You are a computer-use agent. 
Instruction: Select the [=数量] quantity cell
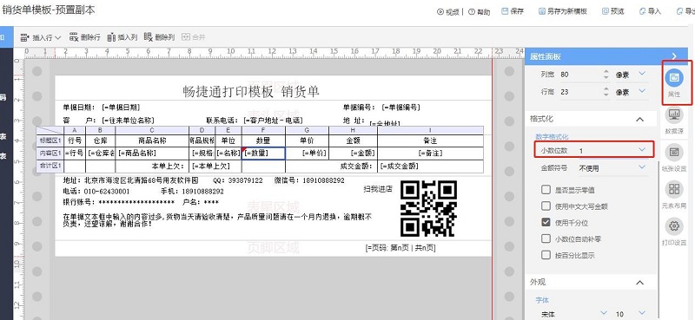(263, 153)
